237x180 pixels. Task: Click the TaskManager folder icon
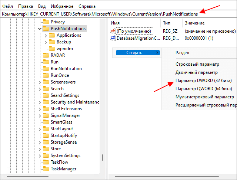46,169
